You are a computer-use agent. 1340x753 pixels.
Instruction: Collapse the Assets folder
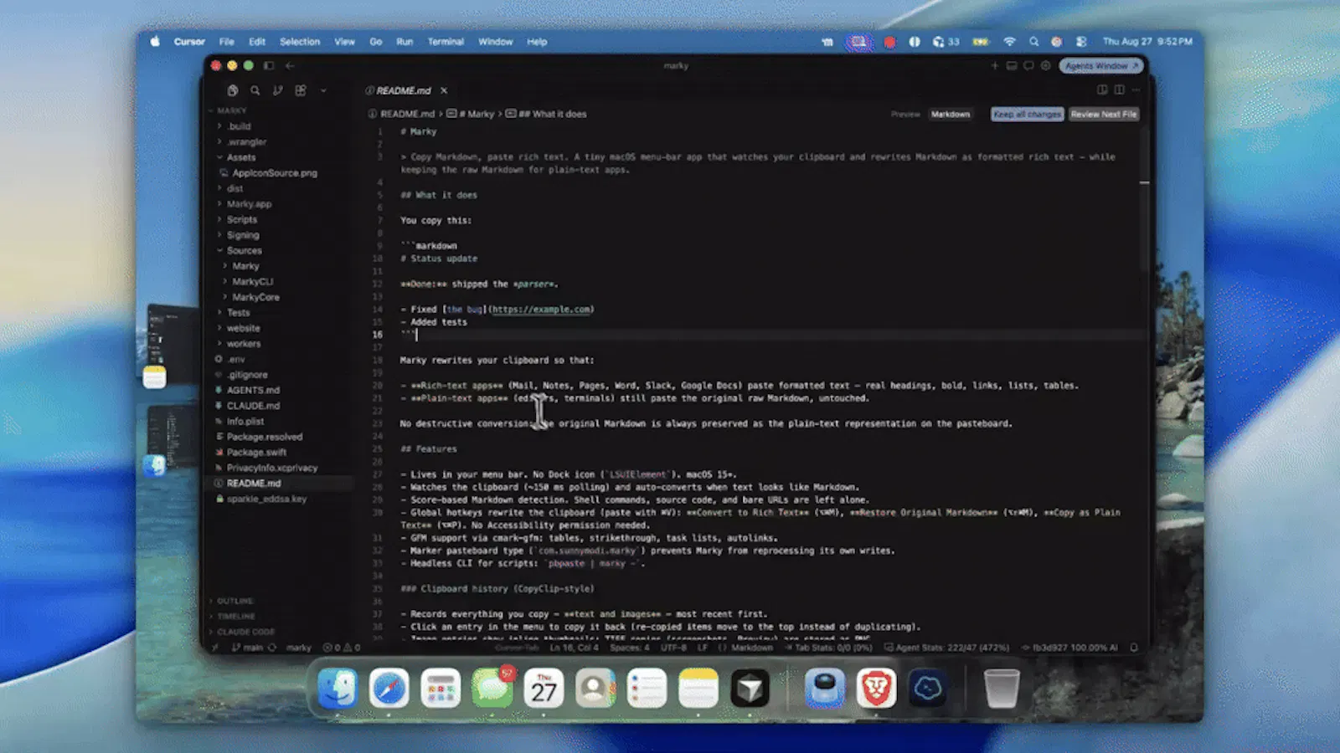[x=240, y=157]
